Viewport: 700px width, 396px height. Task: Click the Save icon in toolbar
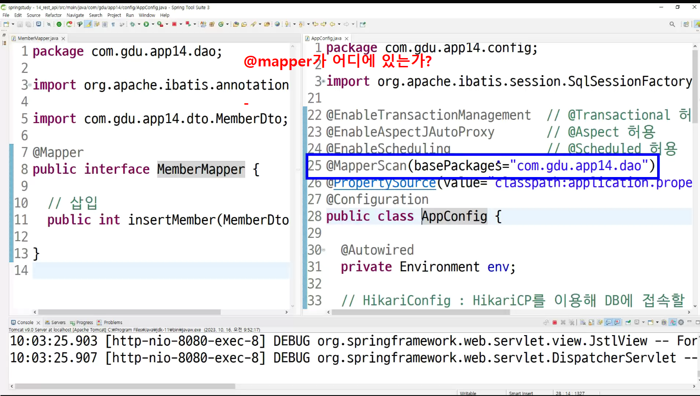(x=20, y=24)
